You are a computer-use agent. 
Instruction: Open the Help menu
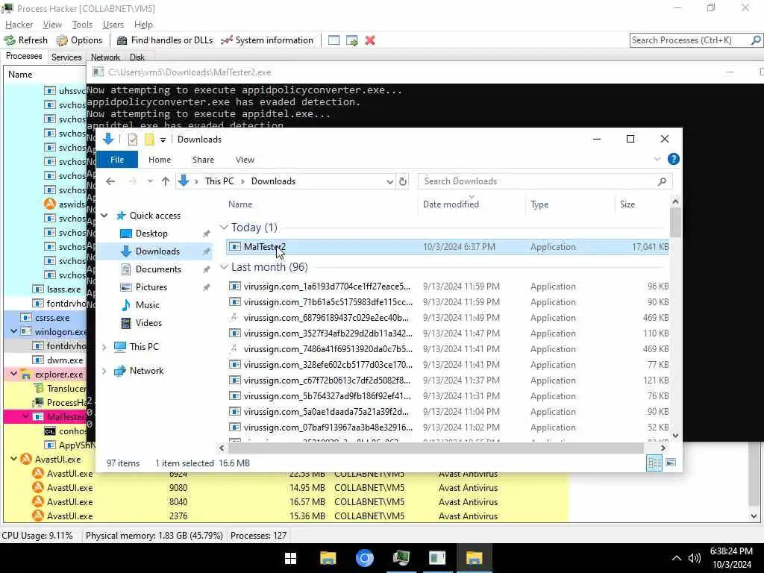[143, 25]
